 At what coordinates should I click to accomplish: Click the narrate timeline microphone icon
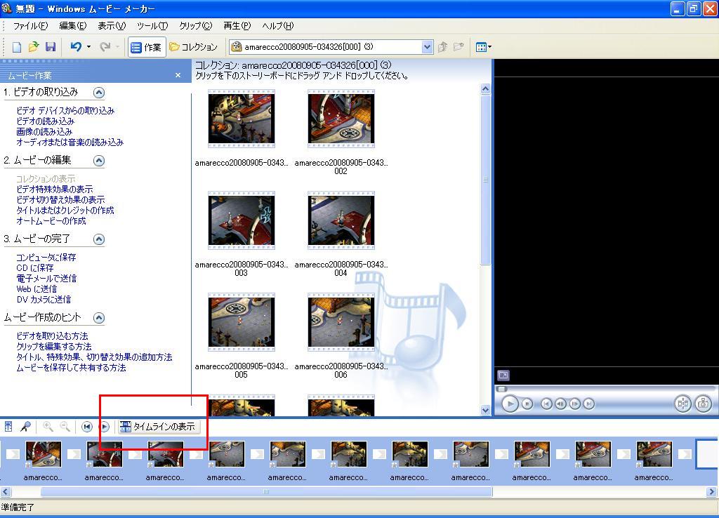point(25,427)
